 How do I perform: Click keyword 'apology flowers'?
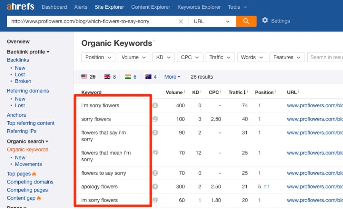pos(99,186)
